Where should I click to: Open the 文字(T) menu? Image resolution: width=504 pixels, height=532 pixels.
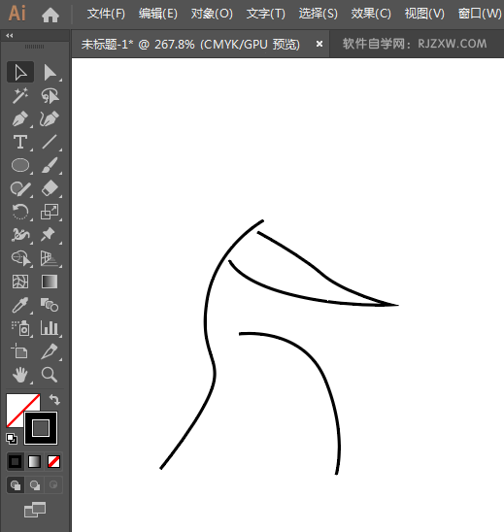266,14
